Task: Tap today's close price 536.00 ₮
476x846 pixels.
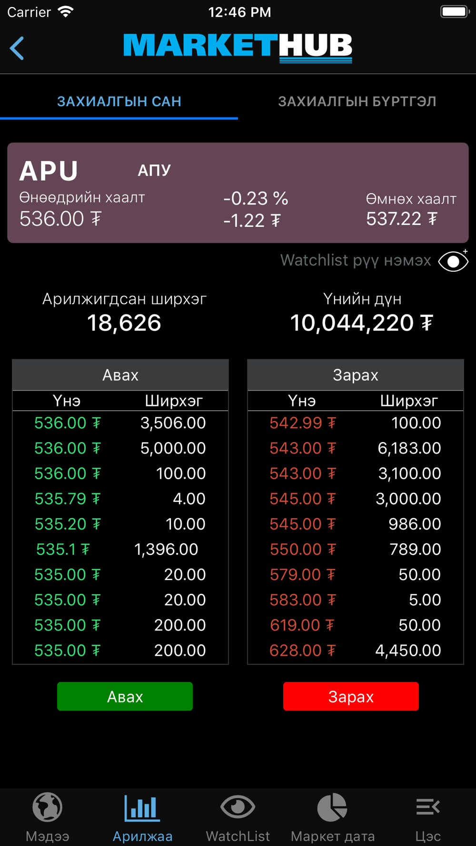Action: pyautogui.click(x=60, y=219)
